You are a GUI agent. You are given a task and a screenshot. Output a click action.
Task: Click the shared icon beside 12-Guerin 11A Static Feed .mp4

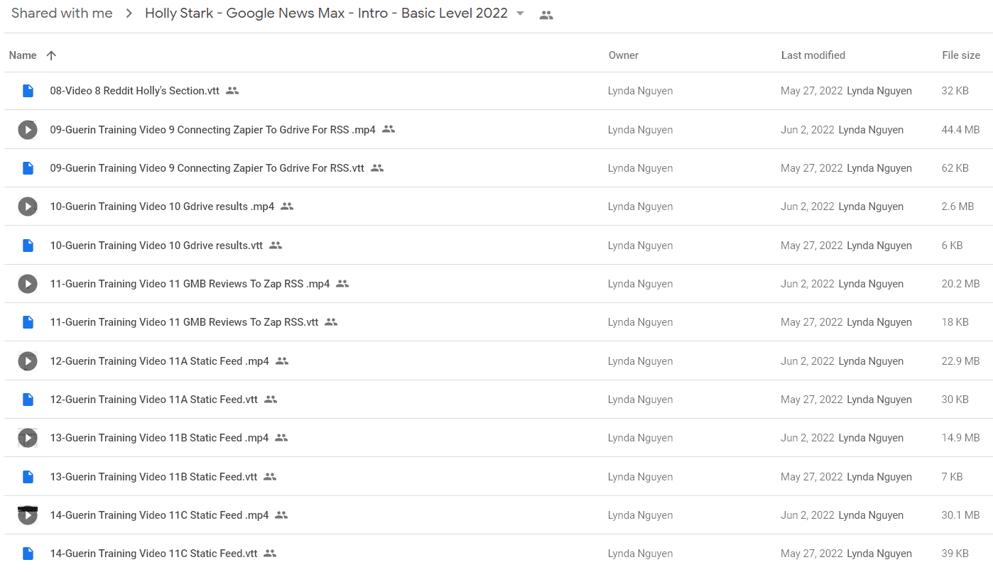[x=282, y=361]
